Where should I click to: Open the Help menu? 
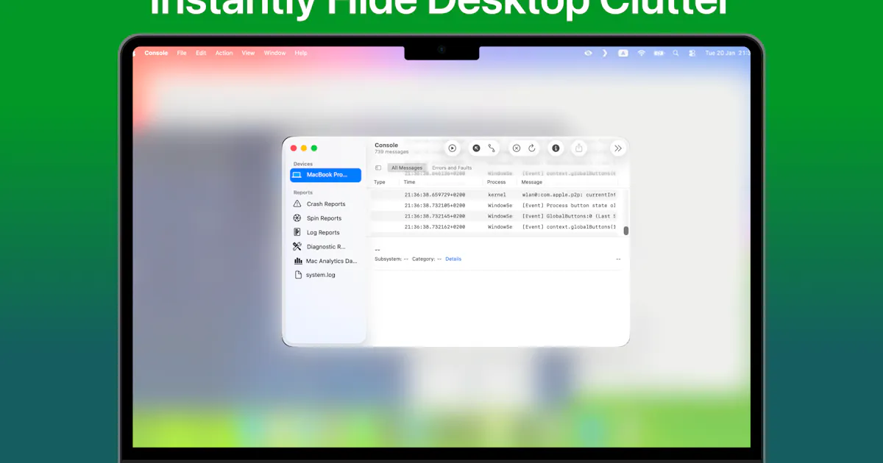coord(301,53)
